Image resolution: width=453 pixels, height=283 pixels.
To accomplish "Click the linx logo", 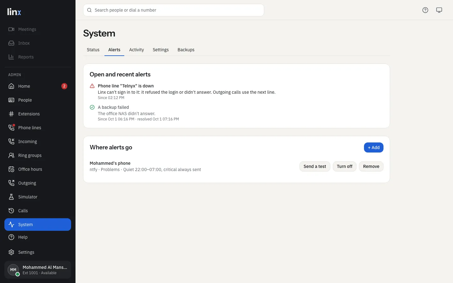I will [14, 12].
